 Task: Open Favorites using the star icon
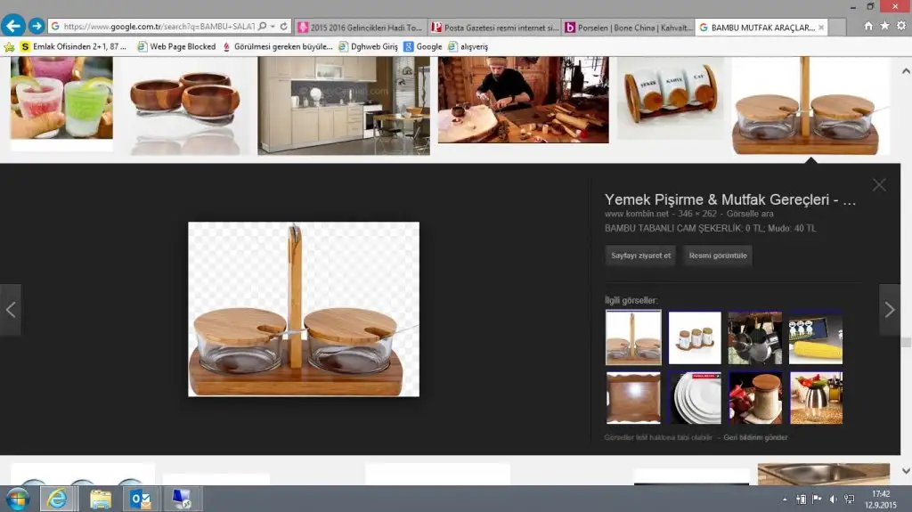[x=885, y=27]
